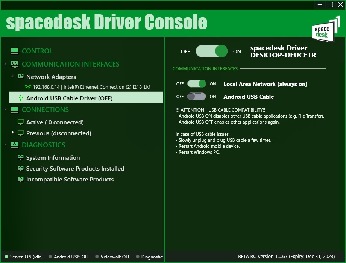Select COMMUNICATION INTERFACES heading in tree
Image resolution: width=346 pixels, height=263 pixels.
pos(71,64)
